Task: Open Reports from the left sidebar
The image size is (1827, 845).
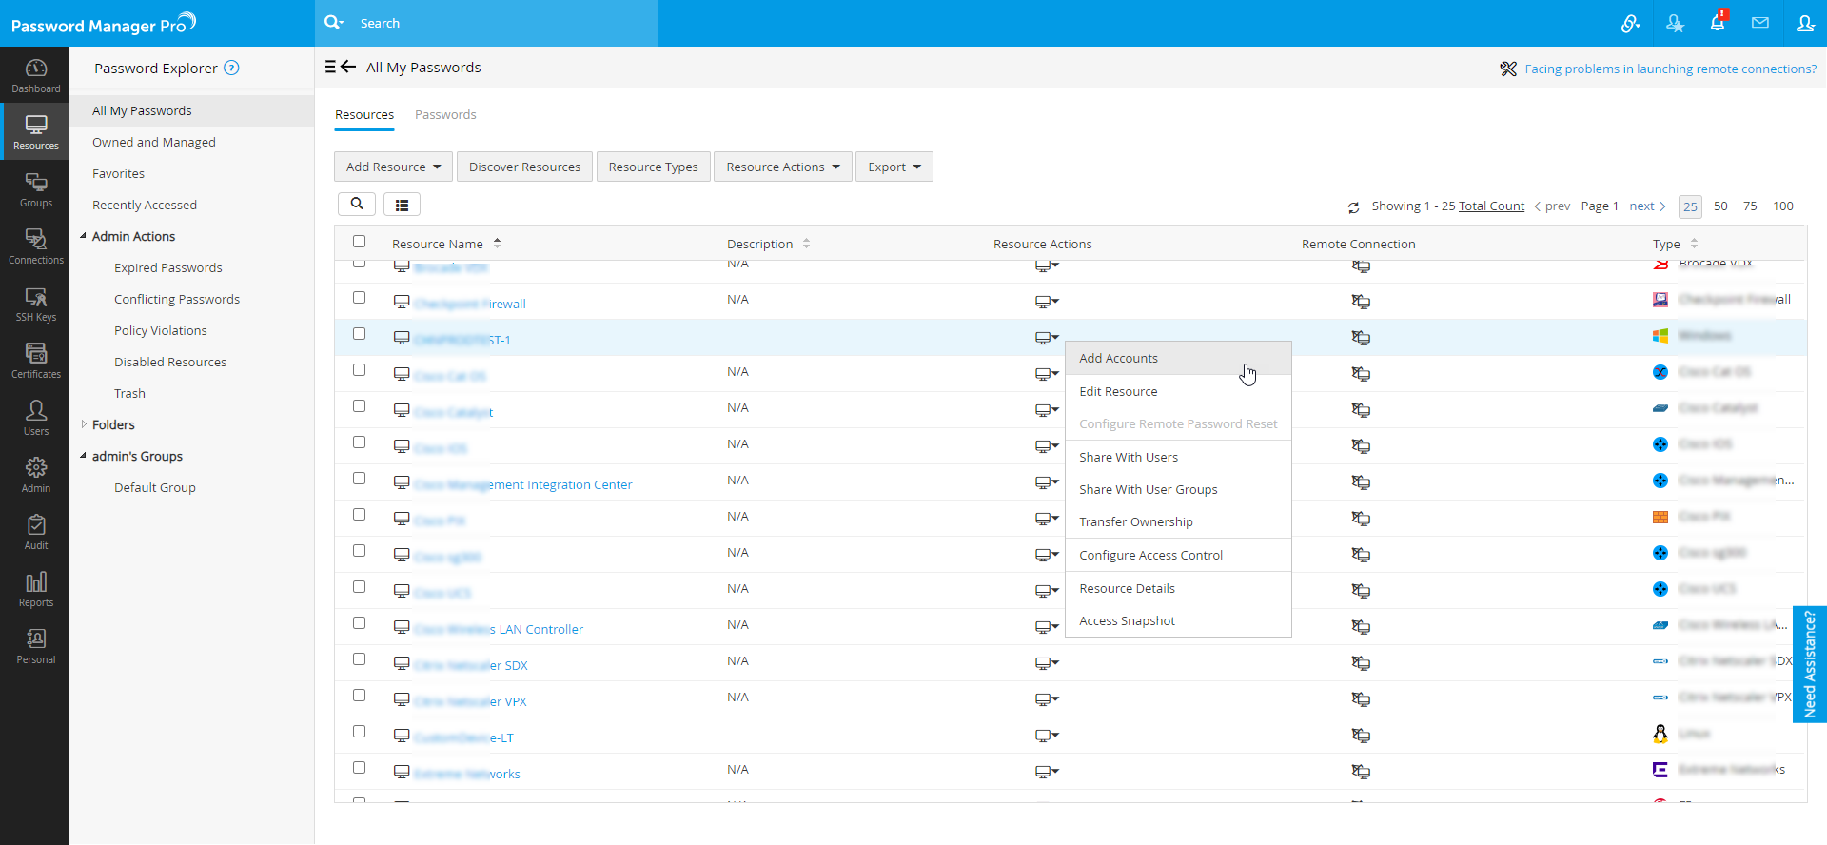Action: pyautogui.click(x=35, y=589)
